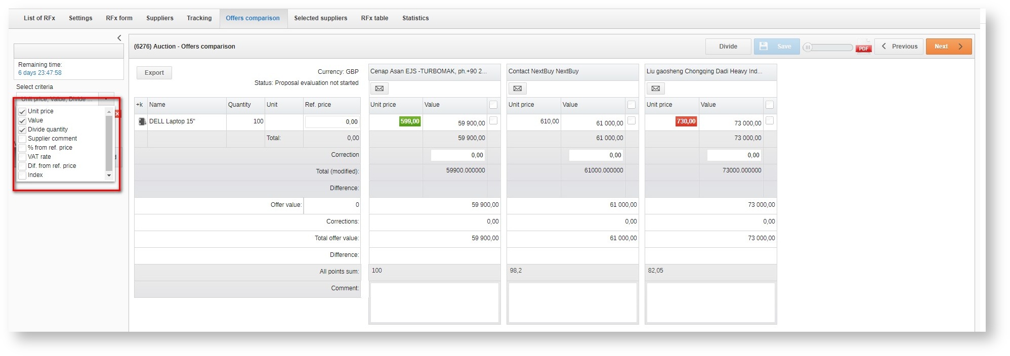The image size is (1010, 356).
Task: Click envelope icon under Contact NextBuy NextBuy
Action: coord(517,88)
